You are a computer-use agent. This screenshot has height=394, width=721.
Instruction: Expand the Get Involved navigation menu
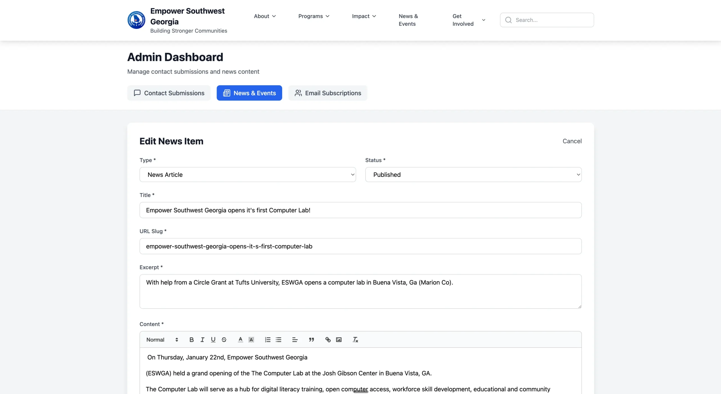(469, 20)
